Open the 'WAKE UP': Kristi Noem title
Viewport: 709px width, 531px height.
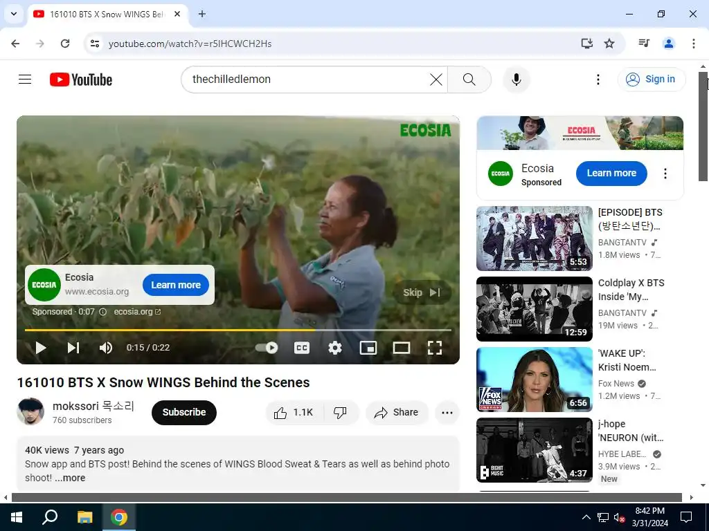(x=627, y=360)
